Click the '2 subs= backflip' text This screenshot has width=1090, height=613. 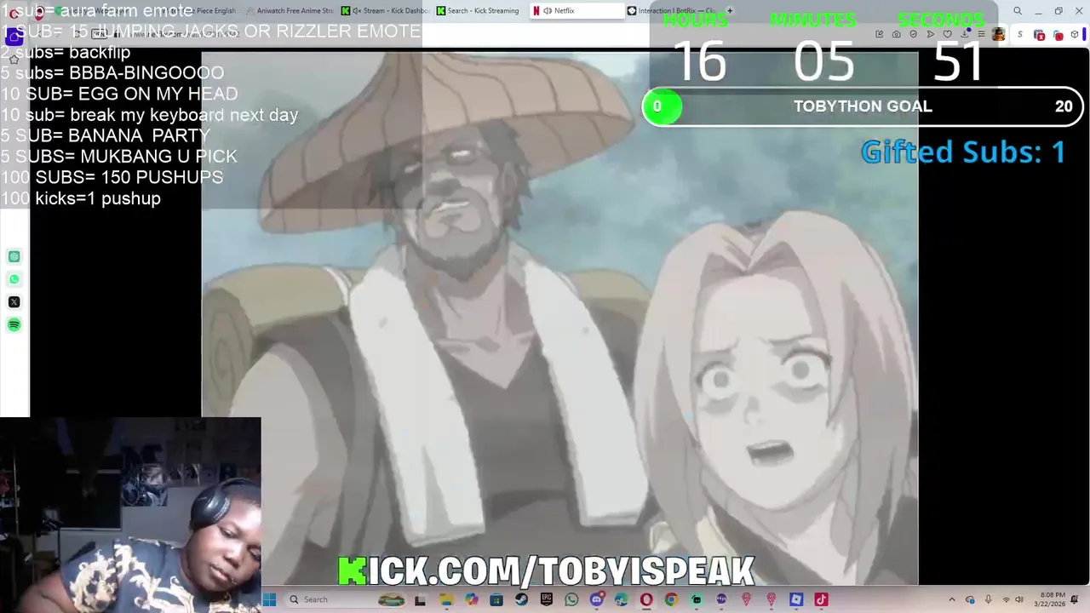[x=66, y=52]
